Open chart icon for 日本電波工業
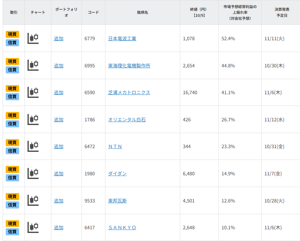300x241 pixels. point(33,38)
